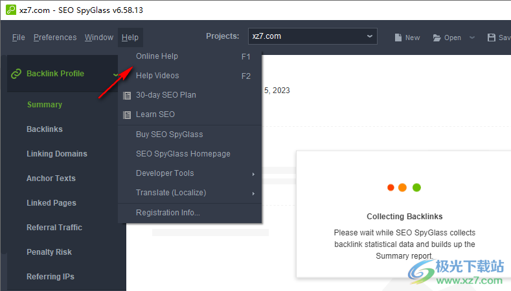Select the Backlink Profile section header

tap(63, 74)
